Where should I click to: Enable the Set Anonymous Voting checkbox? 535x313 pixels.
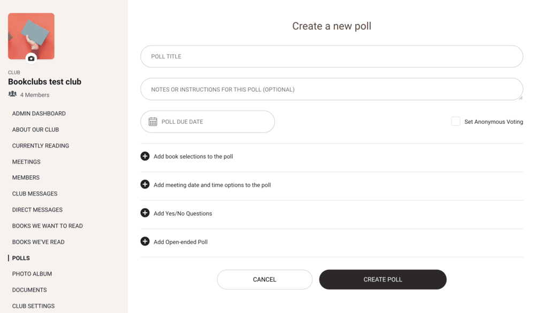click(x=456, y=122)
